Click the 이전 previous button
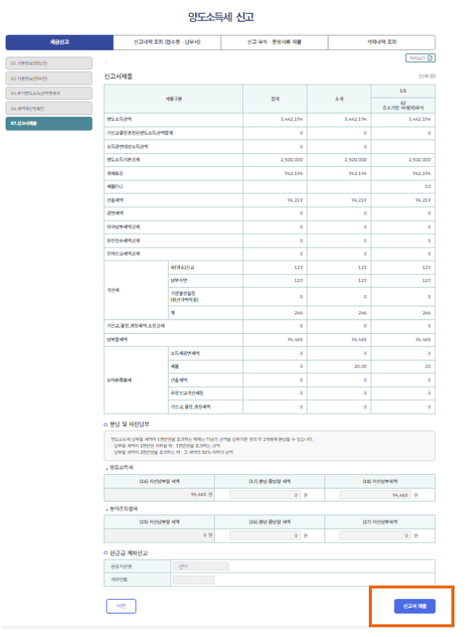The width and height of the screenshot is (473, 637). [121, 606]
